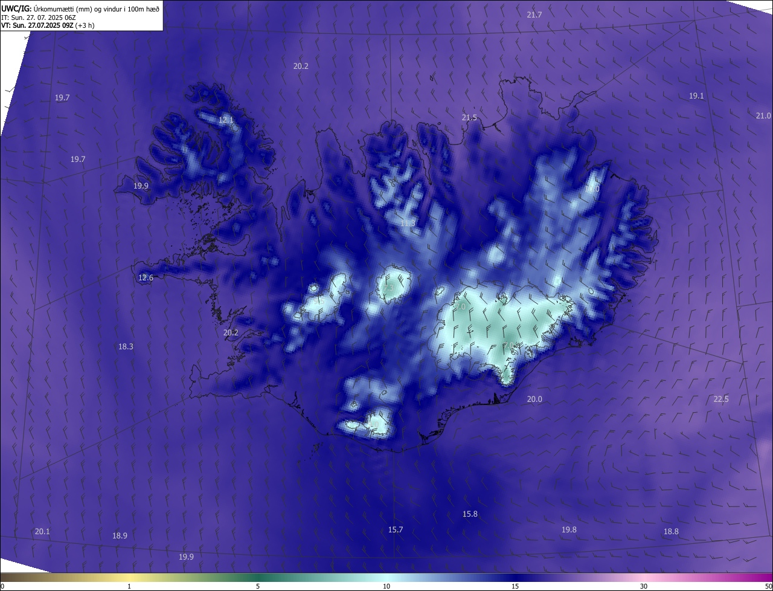
Task: Click the 20.0 value off the southeast coast
Action: tap(534, 399)
